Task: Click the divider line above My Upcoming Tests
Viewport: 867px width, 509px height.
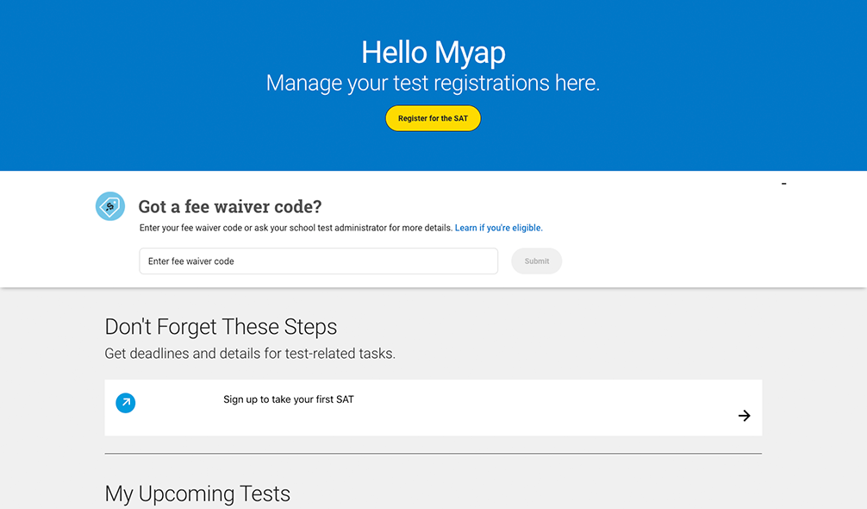Action: click(433, 454)
